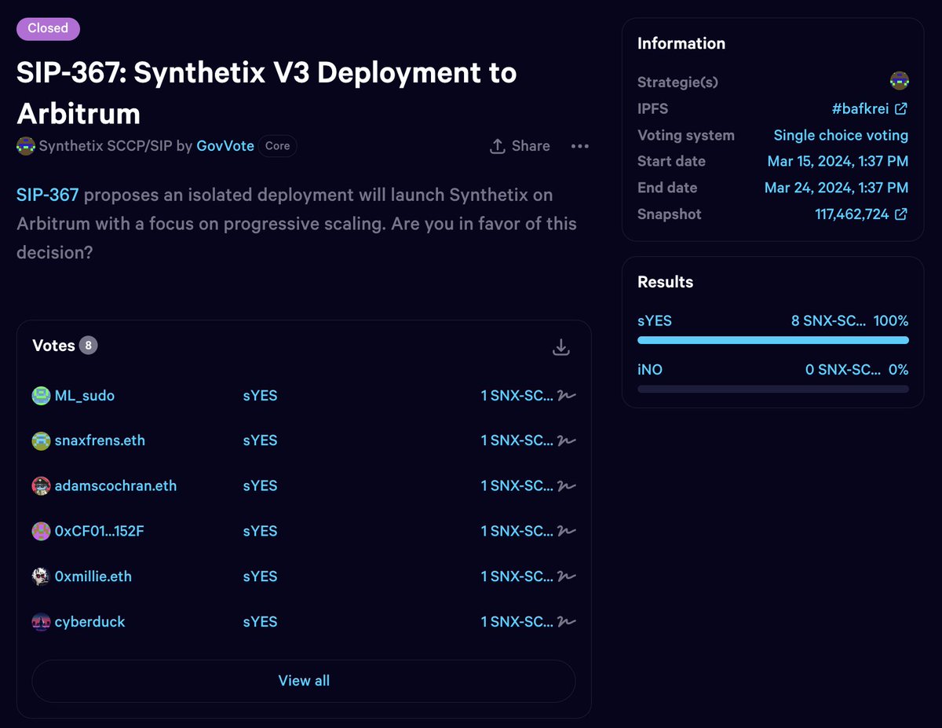Expand the full vote list with View all
This screenshot has height=728, width=942.
304,681
